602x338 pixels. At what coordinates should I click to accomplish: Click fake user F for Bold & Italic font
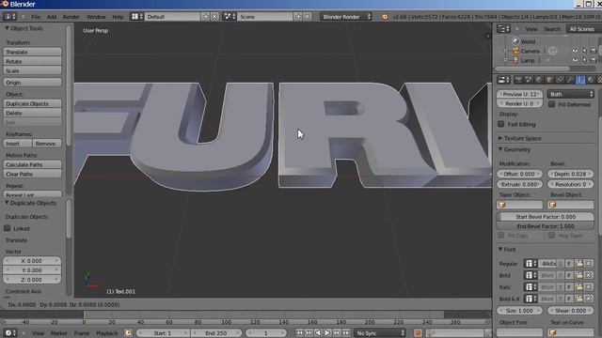point(569,299)
